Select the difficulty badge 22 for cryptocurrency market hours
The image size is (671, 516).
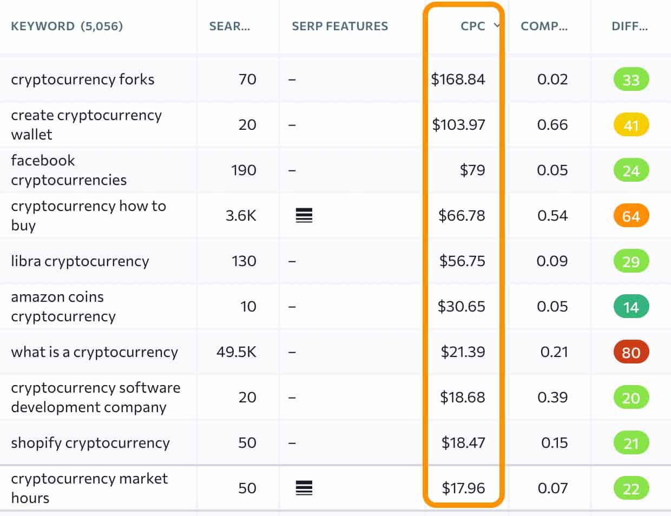(630, 488)
